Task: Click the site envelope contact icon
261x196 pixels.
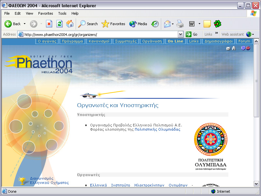Action: pyautogui.click(x=228, y=48)
